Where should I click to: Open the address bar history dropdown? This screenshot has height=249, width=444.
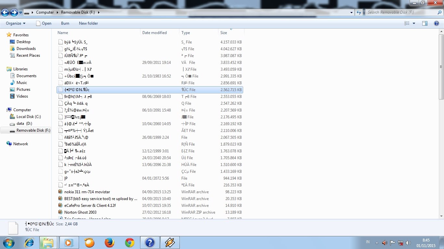[352, 12]
